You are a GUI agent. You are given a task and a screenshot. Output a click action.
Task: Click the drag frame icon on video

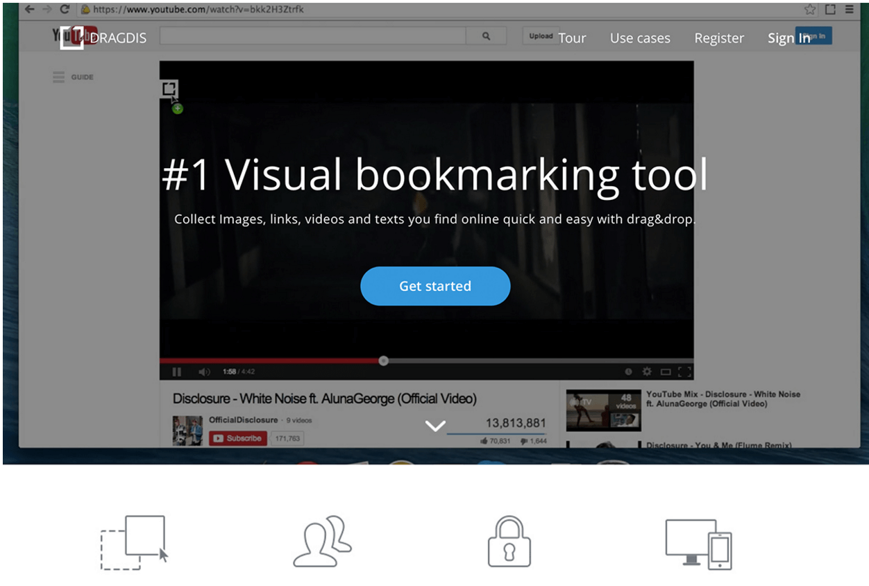[x=170, y=89]
